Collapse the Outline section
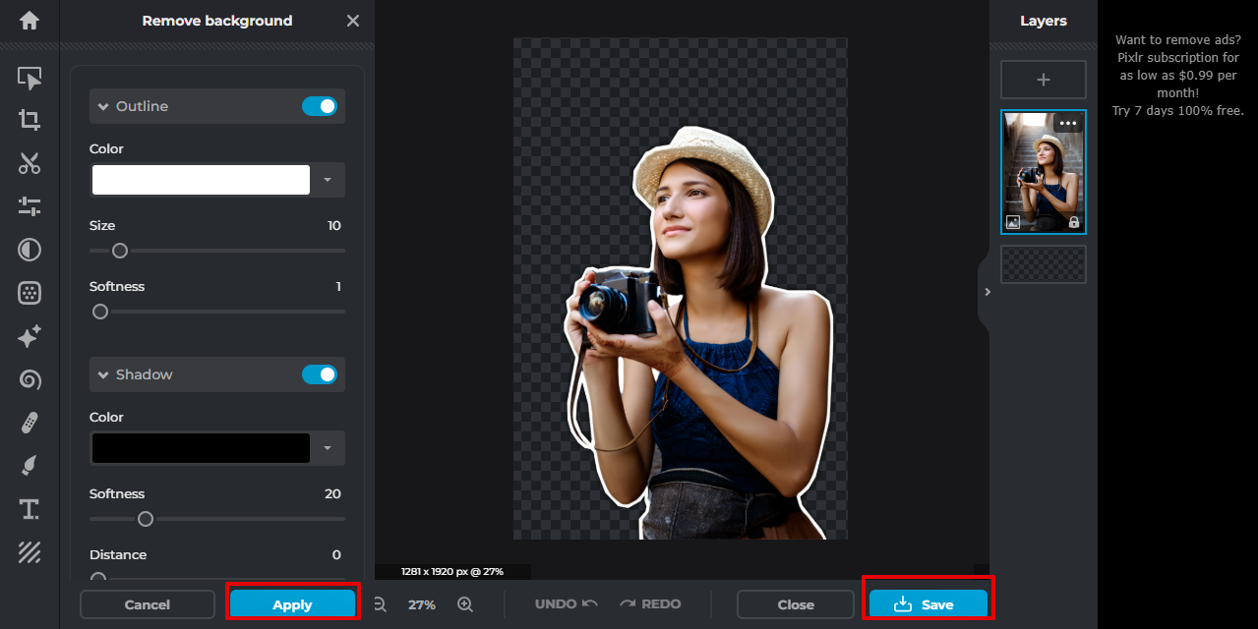This screenshot has height=629, width=1258. pos(102,106)
